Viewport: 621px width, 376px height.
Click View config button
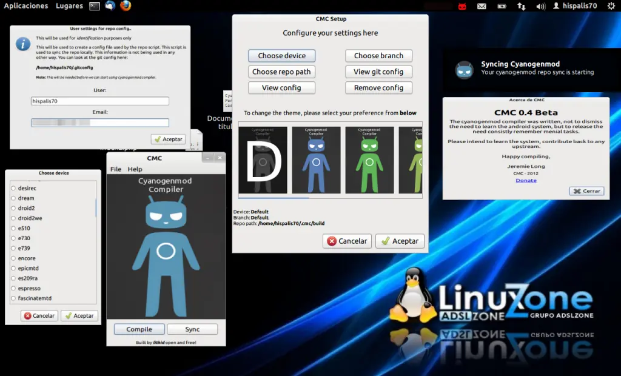pos(281,87)
